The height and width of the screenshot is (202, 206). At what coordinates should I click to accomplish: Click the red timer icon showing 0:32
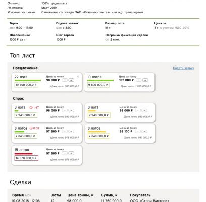[x=31, y=128]
